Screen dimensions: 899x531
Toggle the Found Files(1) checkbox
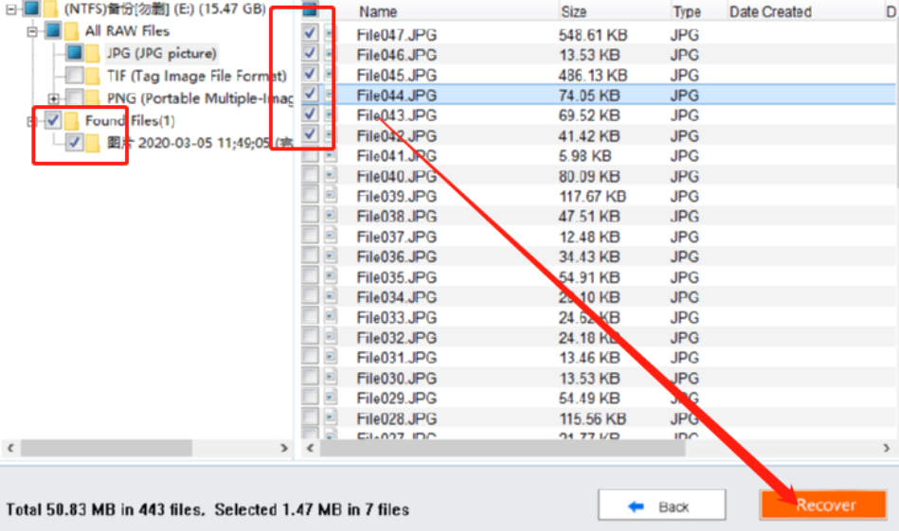tap(53, 120)
